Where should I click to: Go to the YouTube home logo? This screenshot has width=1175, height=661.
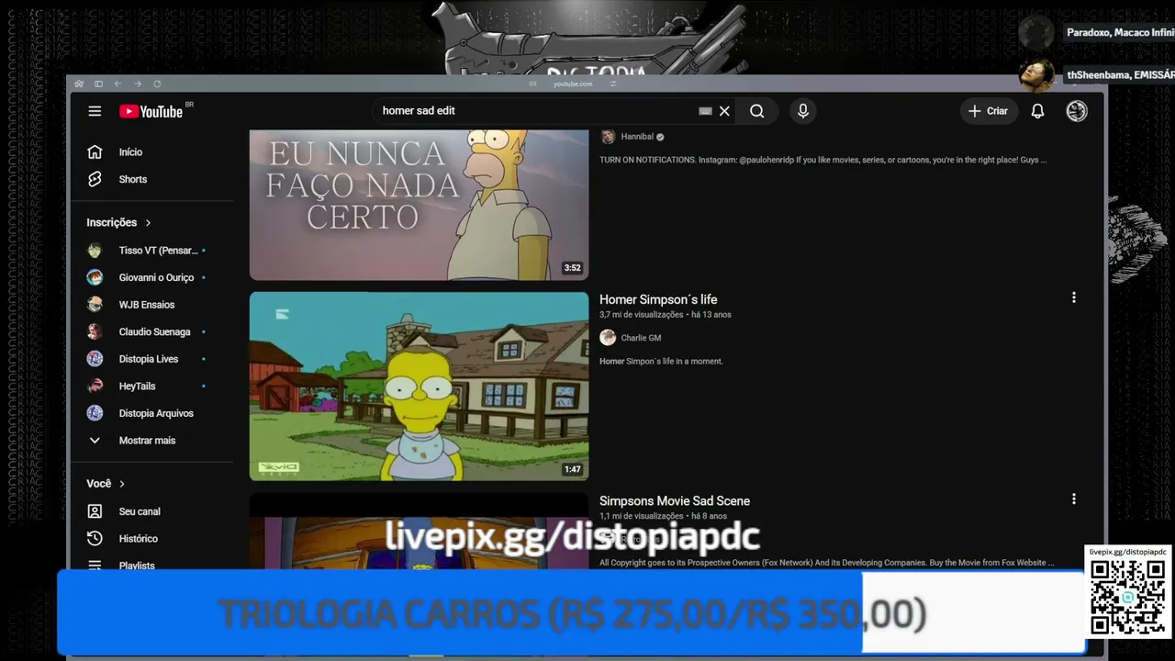pos(151,111)
